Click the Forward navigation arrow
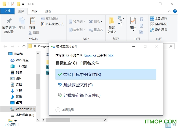 click(x=12, y=46)
